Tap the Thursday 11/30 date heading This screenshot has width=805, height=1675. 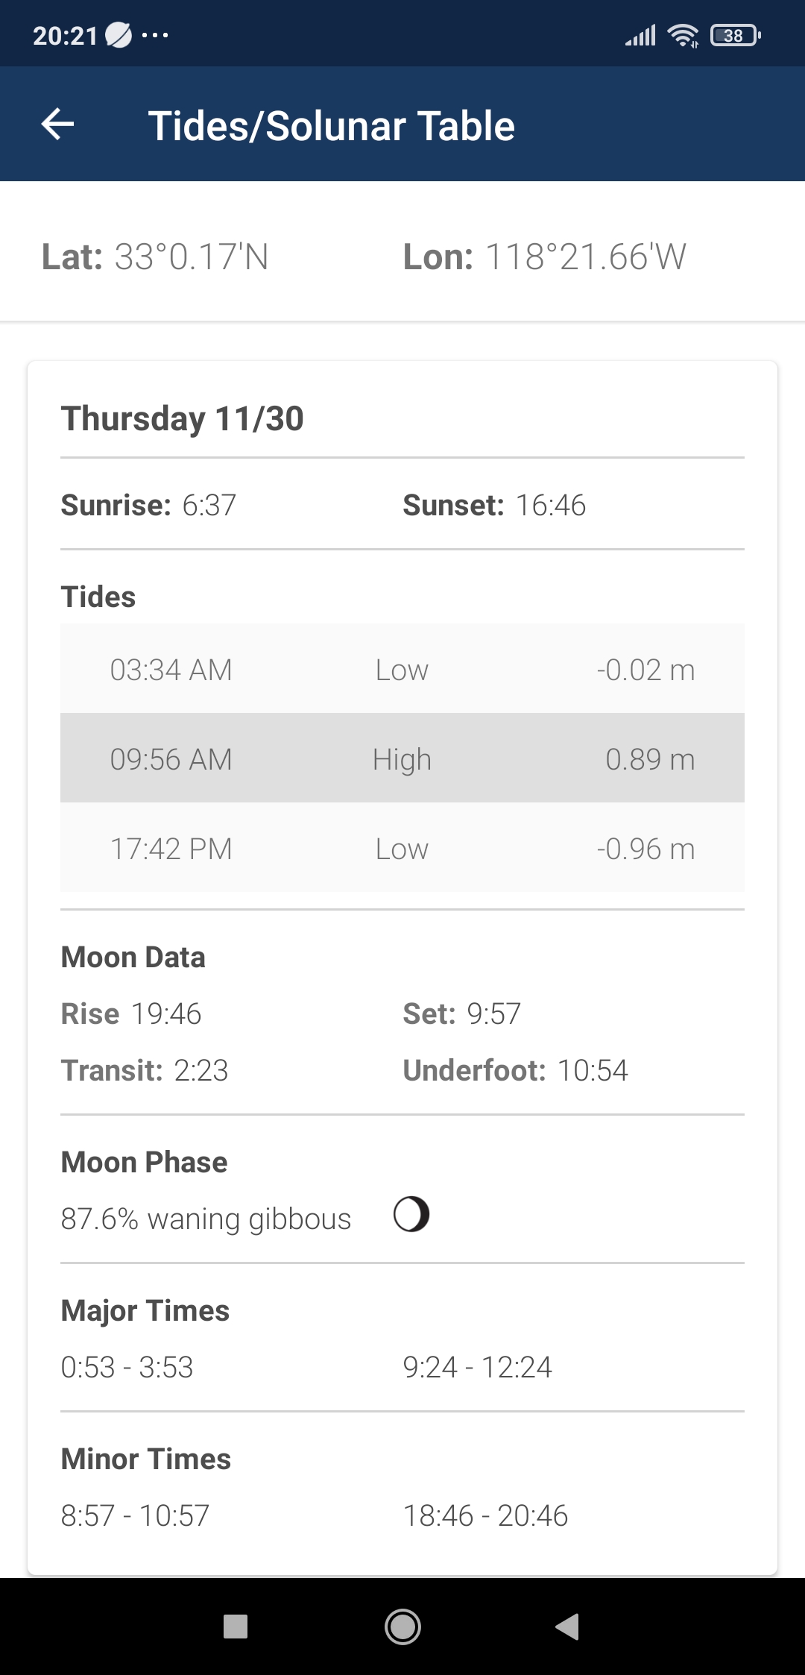pyautogui.click(x=183, y=418)
